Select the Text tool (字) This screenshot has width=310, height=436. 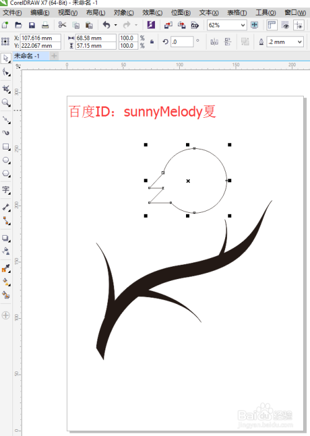(6, 190)
